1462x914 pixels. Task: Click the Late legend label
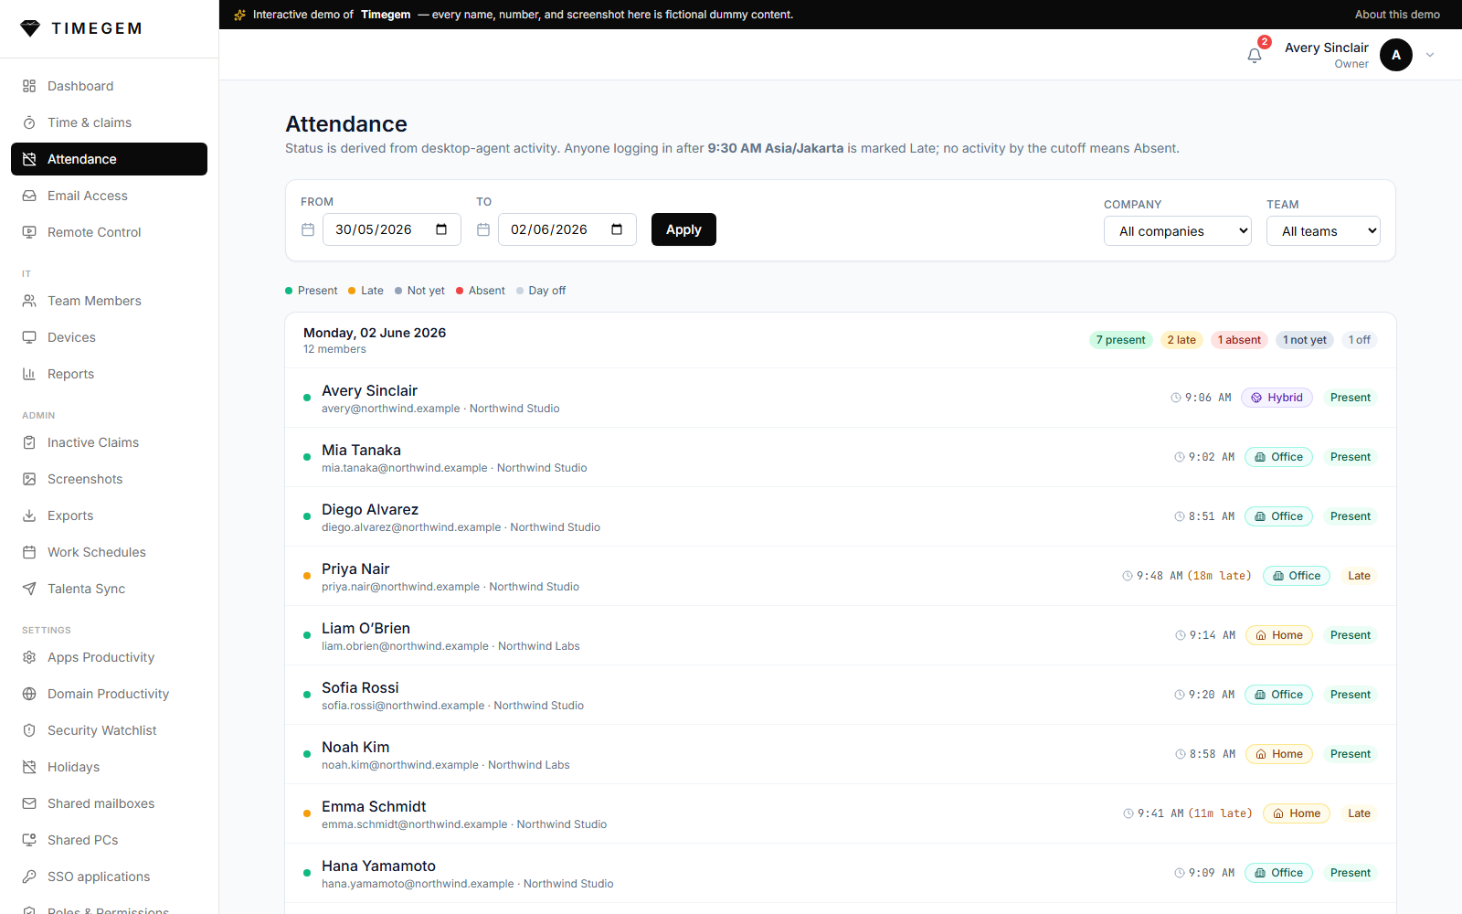coord(372,291)
